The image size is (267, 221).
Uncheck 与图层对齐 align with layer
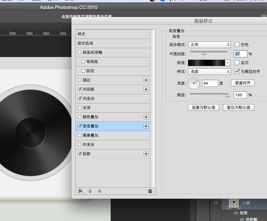237,72
